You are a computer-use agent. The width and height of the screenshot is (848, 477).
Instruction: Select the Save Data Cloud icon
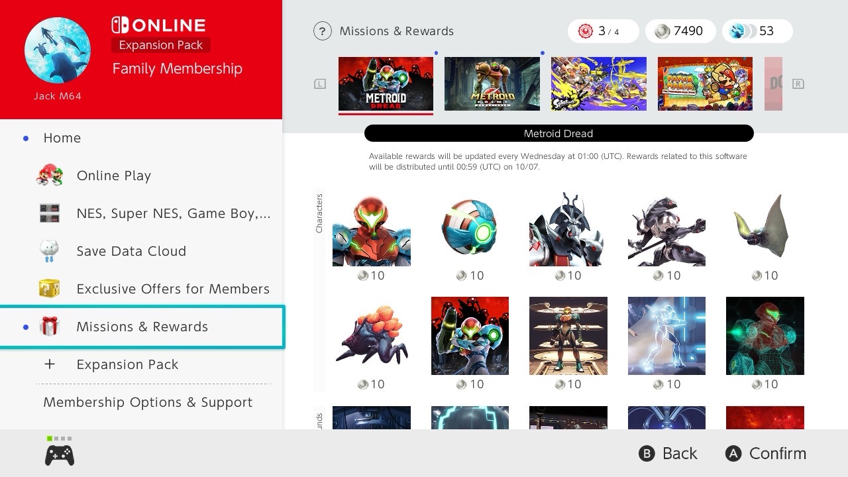(x=50, y=250)
